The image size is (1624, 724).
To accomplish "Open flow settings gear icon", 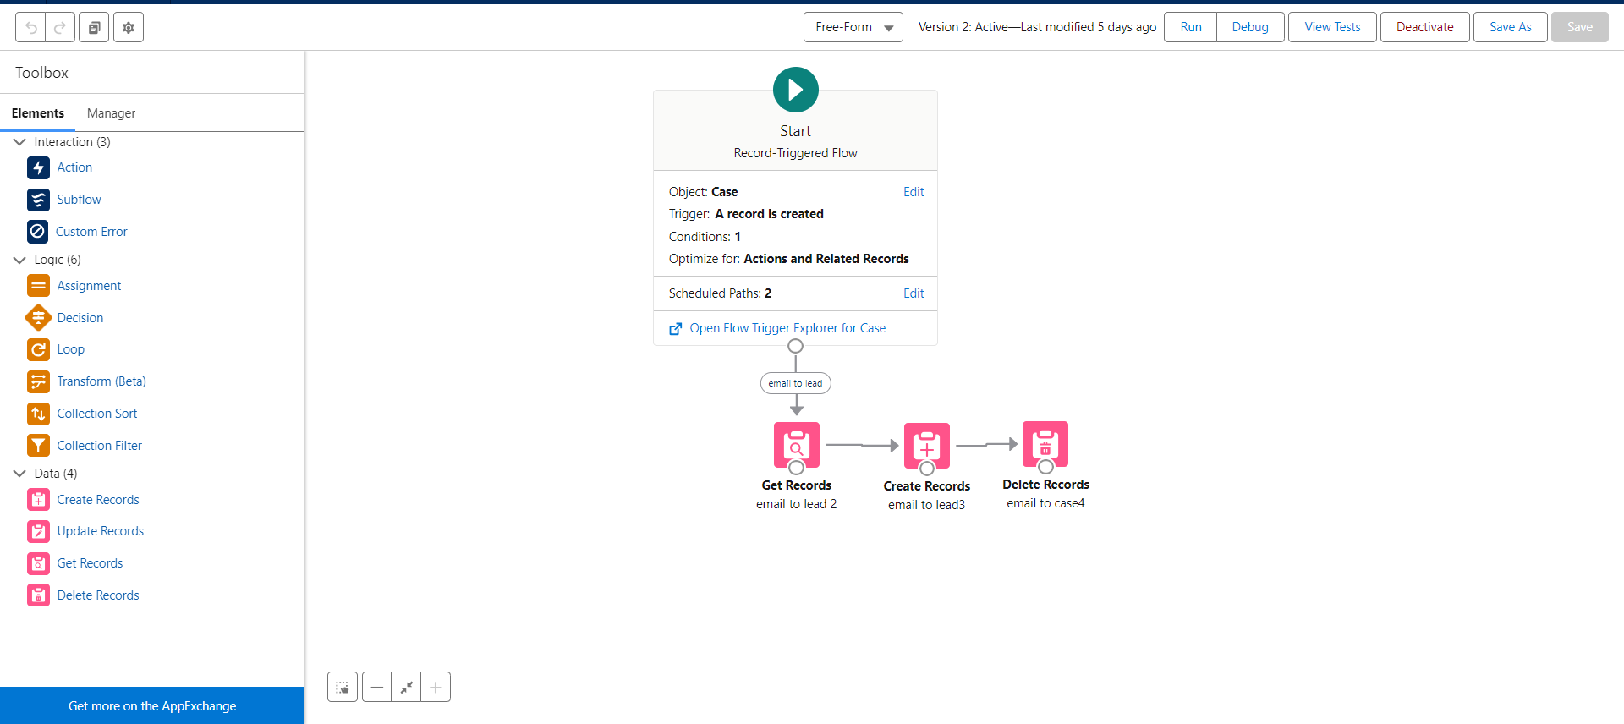I will pyautogui.click(x=129, y=27).
